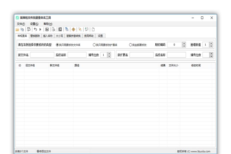
Task: Click 后段名称 field after 新文件名
Action: pos(77,55)
